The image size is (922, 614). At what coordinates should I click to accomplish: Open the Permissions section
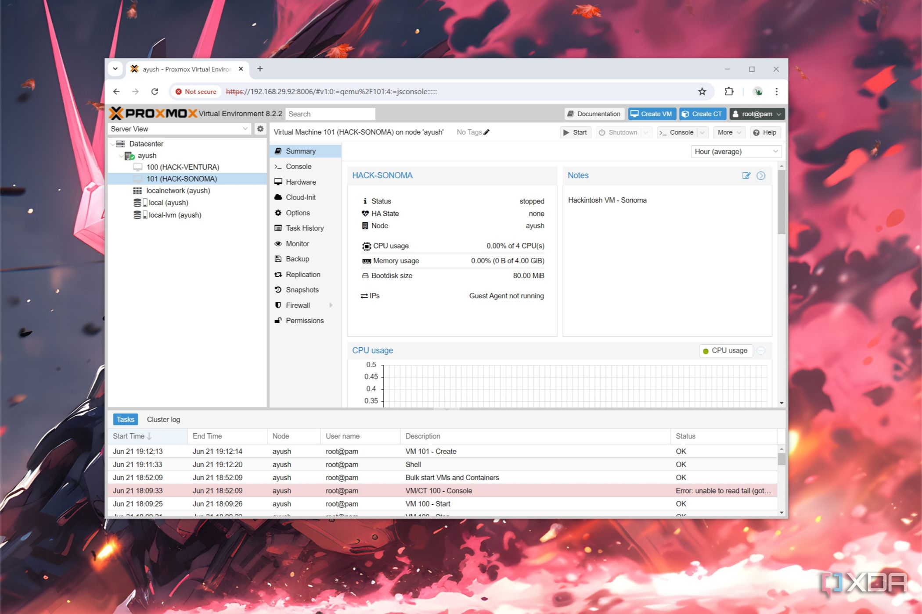(305, 321)
